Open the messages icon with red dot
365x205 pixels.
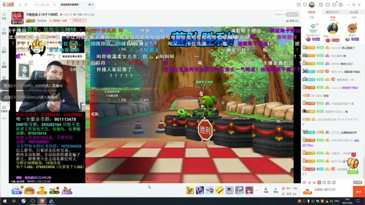point(334,5)
